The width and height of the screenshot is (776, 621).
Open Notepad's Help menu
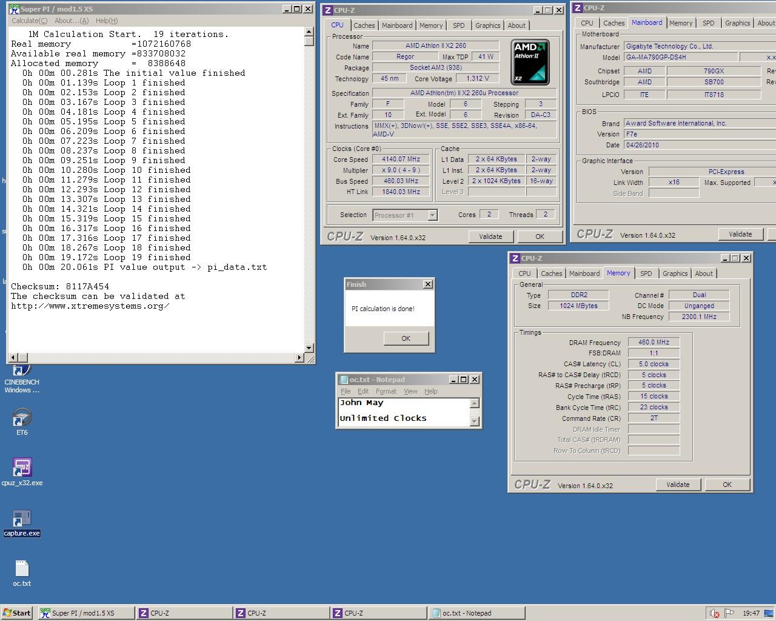[x=430, y=391]
